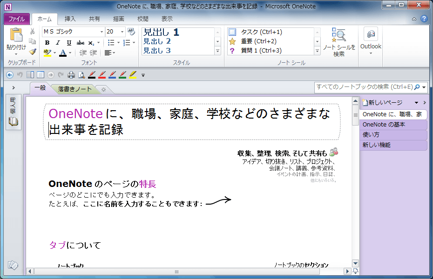Screen dimensions: 433x279
Task: Apply the yellow text highlight color
Action: (x=47, y=53)
